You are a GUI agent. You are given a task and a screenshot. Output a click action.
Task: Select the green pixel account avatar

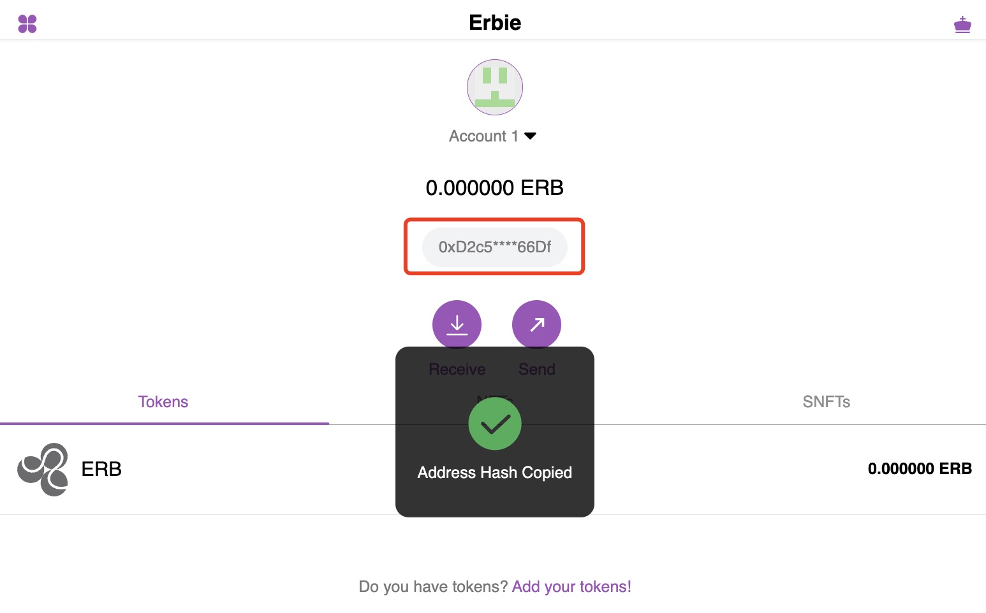(x=495, y=87)
